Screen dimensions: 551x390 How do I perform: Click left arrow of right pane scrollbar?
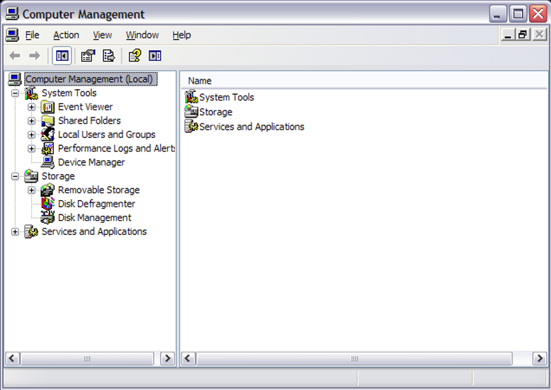tap(188, 358)
